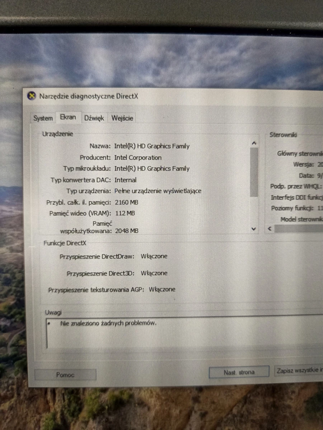Click the 'Data:' label in Sterowniki
The image size is (323, 430).
tap(306, 176)
